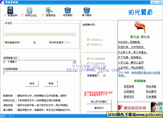163x118 pixels.
Task: Click the 版本: V1.1 status text
Action: pos(7,116)
